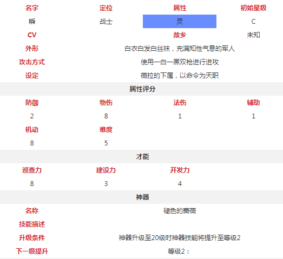Select the 未知 hometown value
Viewport: 283px width, 259px height.
click(x=253, y=35)
